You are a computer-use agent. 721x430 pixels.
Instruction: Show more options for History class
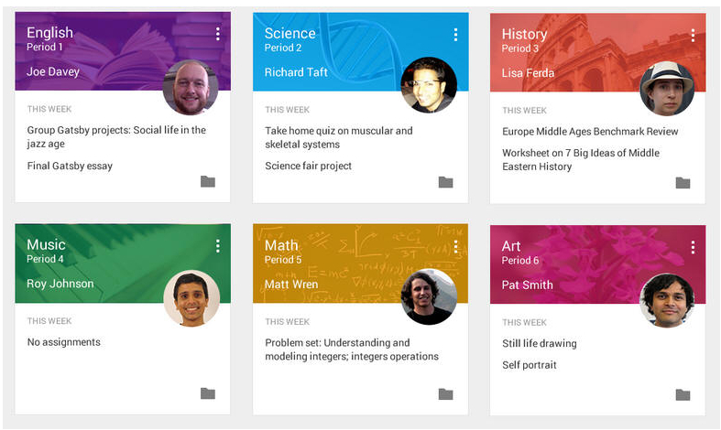[x=693, y=35]
